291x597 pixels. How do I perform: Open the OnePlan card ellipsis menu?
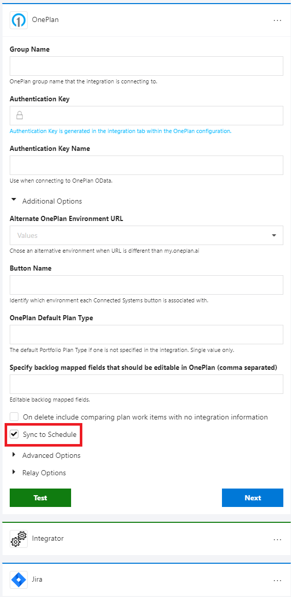[x=277, y=20]
